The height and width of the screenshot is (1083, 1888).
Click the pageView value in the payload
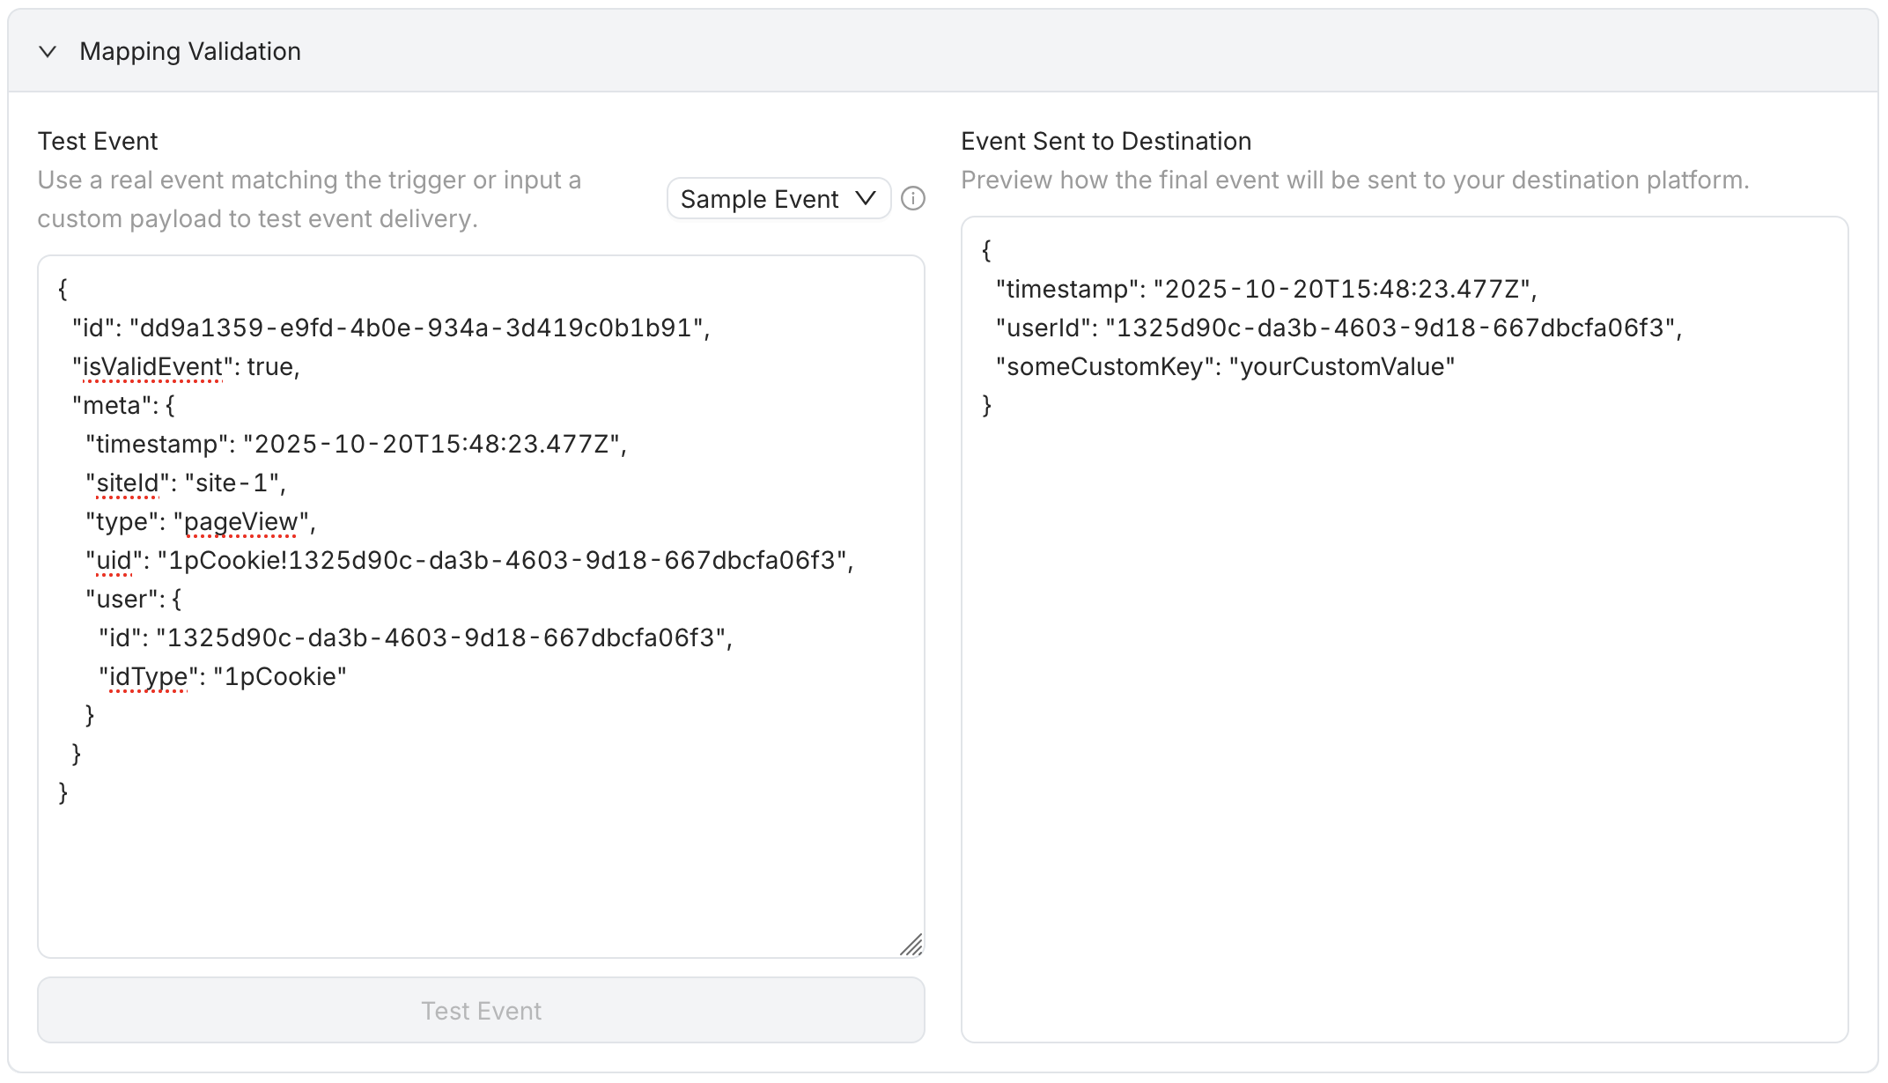click(241, 522)
